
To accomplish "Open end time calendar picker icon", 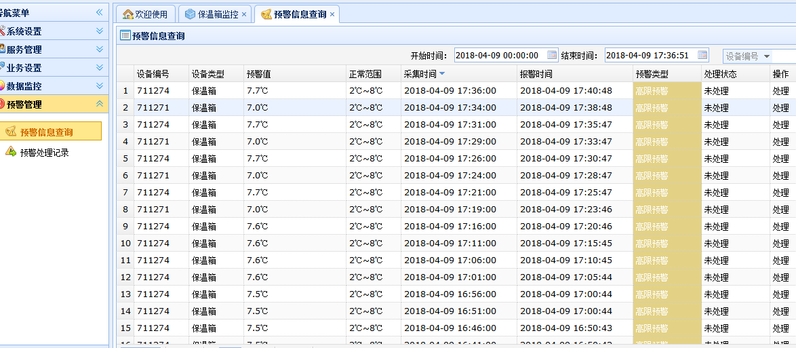I will [x=702, y=56].
